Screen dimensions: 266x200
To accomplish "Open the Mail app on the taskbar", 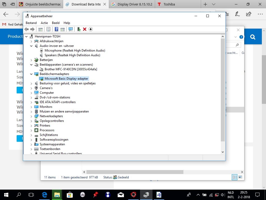I will click(121, 195).
